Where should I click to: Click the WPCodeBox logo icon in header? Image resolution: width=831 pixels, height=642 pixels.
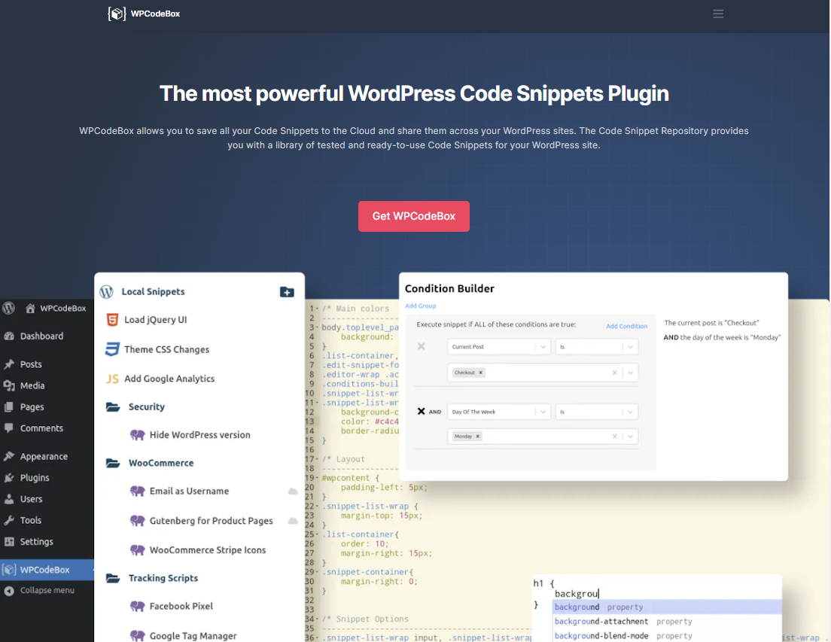tap(117, 14)
